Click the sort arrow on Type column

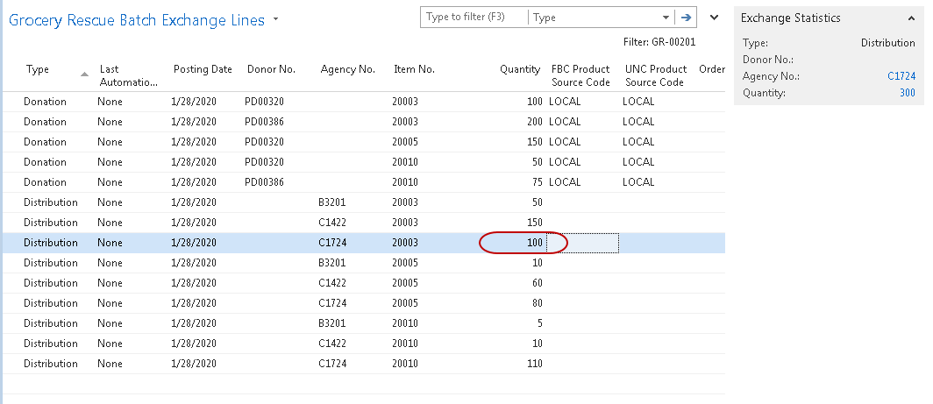[x=84, y=74]
